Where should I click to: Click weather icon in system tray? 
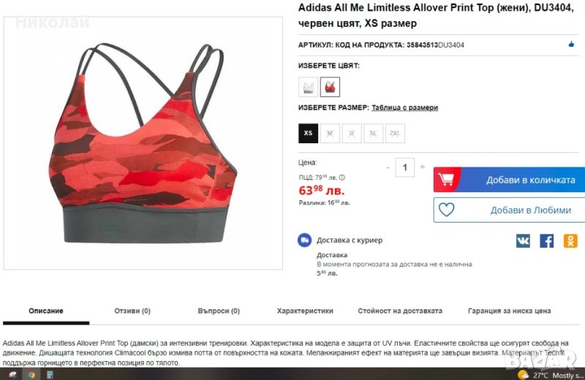(x=523, y=375)
